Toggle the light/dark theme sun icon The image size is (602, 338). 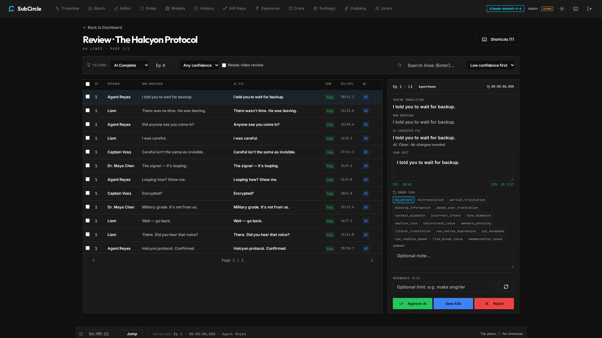pos(562,9)
